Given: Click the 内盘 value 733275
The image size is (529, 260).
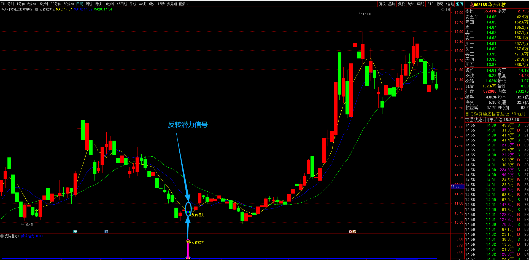Looking at the screenshot, I should [522, 91].
